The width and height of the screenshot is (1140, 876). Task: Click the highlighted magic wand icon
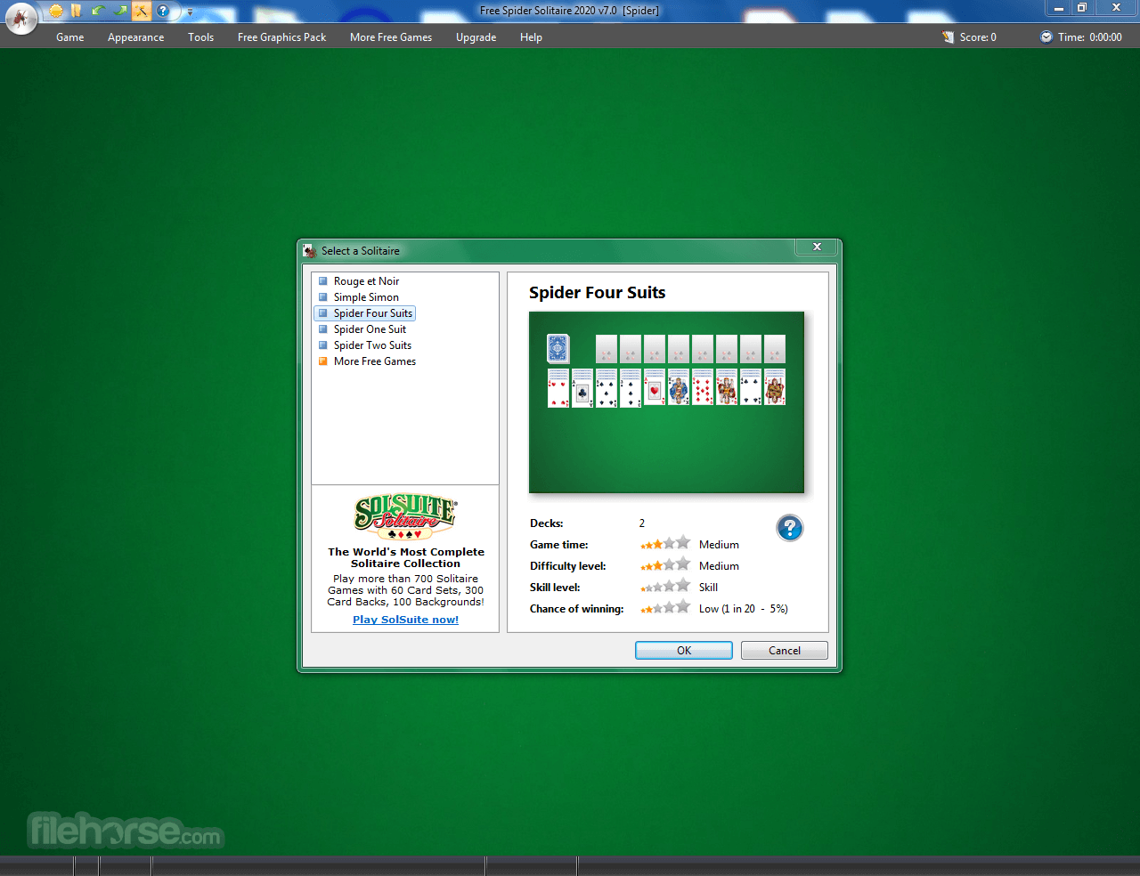point(142,11)
